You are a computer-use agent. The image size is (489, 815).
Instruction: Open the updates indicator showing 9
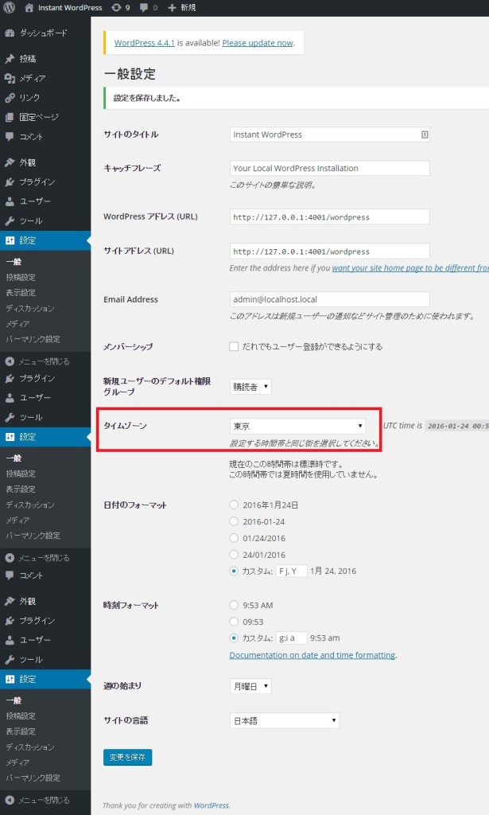pyautogui.click(x=120, y=8)
